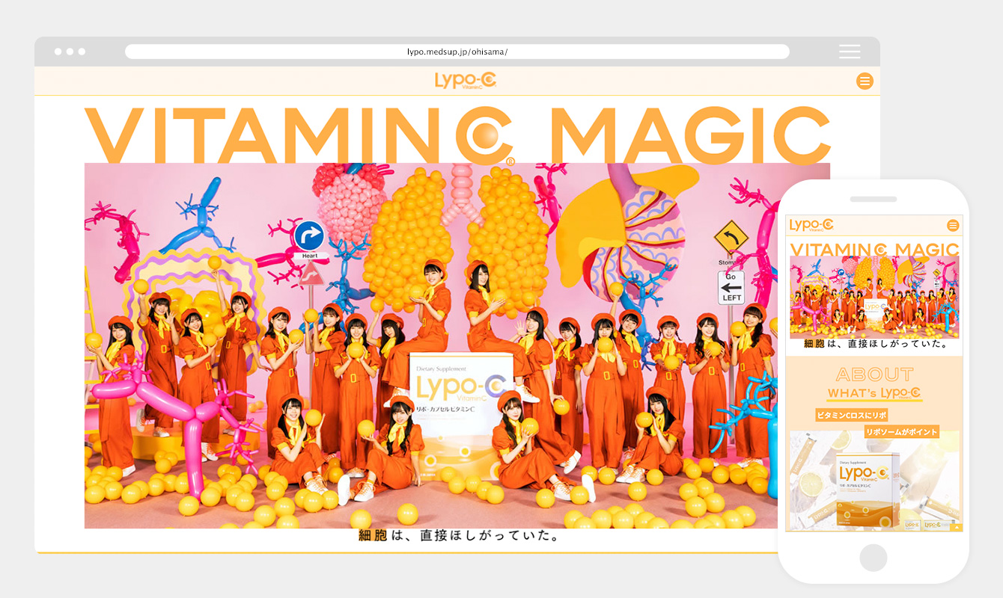This screenshot has height=598, width=1003.
Task: Open the orange hamburger menu on the desktop site
Action: tap(865, 81)
